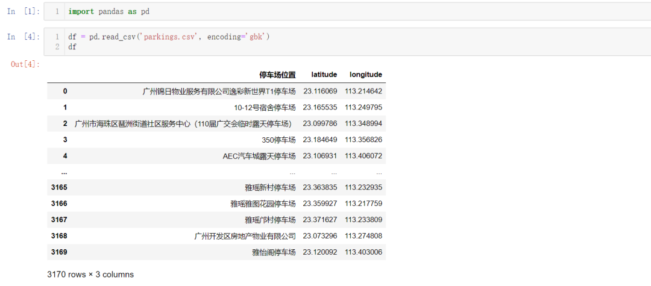
Task: Click row index 3165
Action: [x=59, y=187]
